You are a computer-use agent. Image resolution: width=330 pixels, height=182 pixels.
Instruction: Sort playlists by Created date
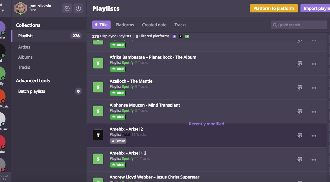click(x=154, y=25)
